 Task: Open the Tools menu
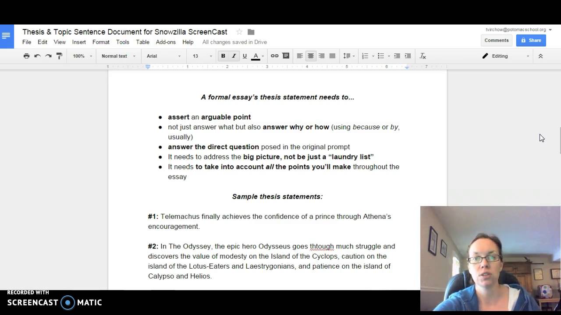(x=123, y=42)
